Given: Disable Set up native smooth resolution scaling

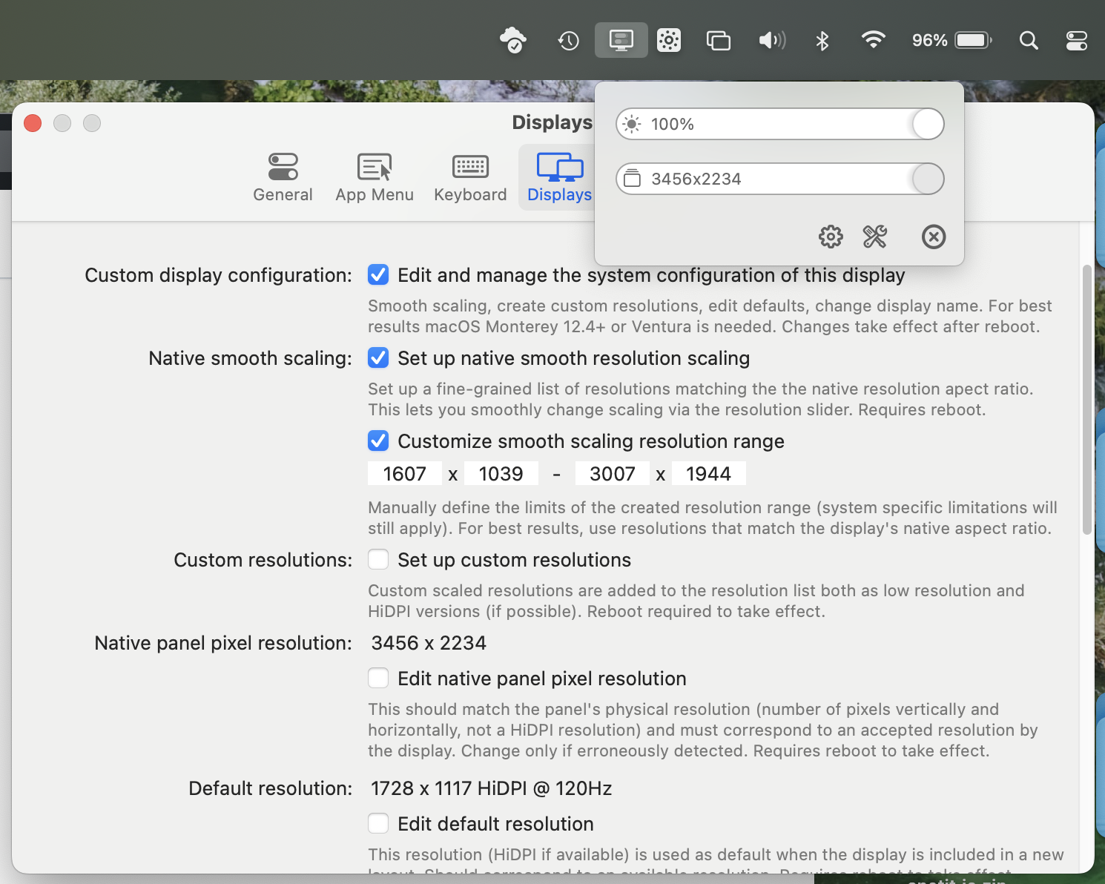Looking at the screenshot, I should (x=378, y=357).
